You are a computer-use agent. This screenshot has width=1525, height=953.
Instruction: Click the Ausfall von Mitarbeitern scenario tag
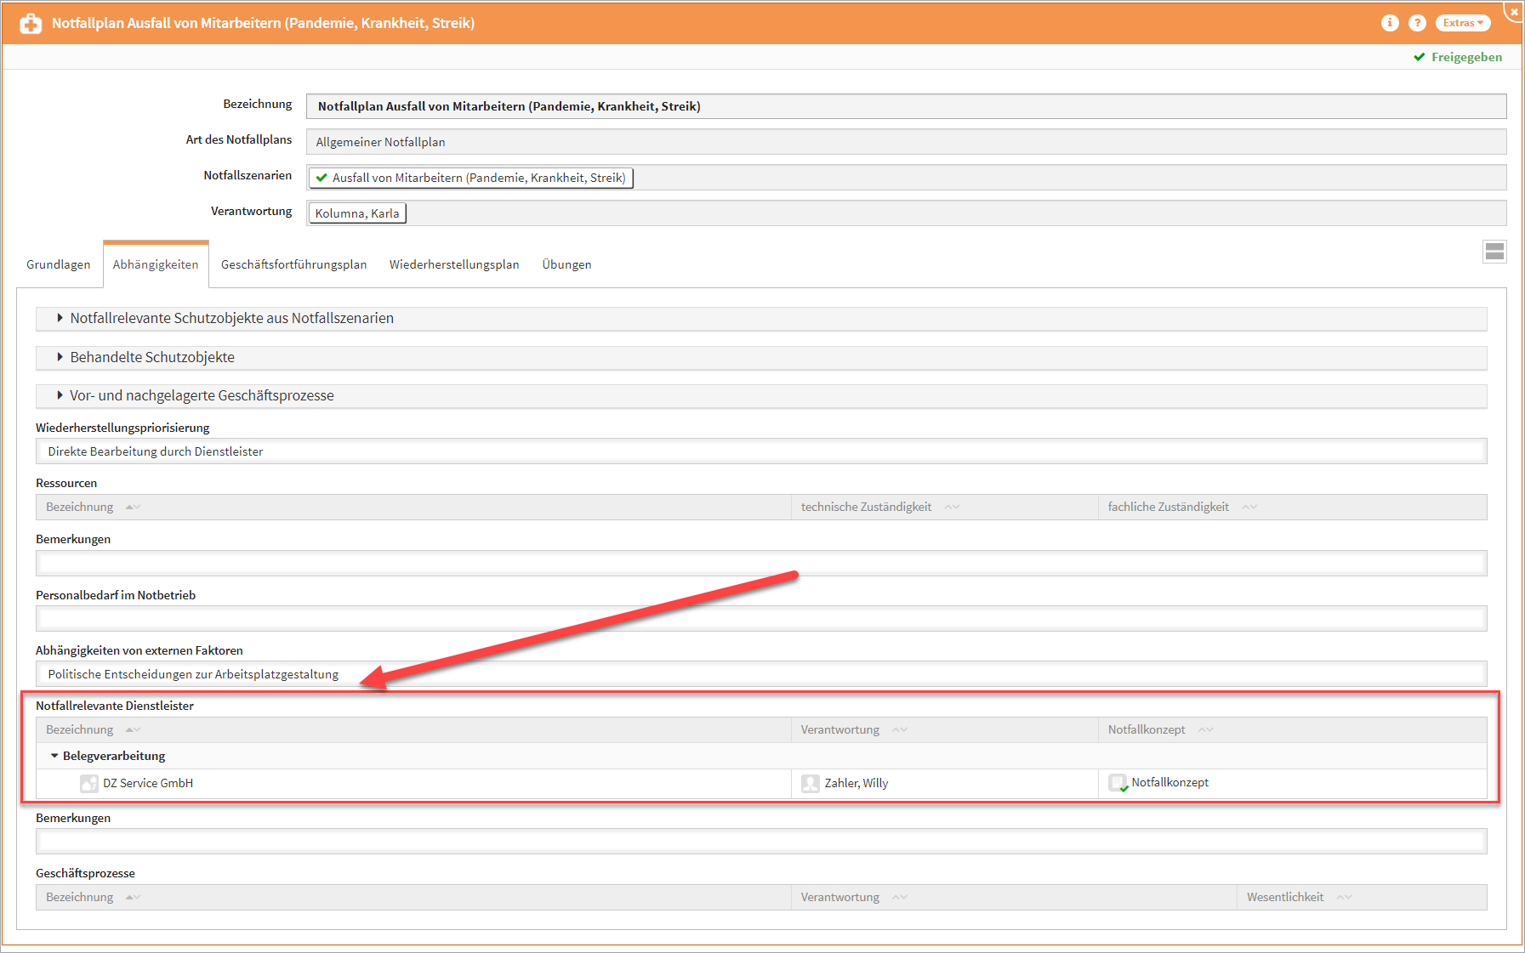tap(470, 178)
